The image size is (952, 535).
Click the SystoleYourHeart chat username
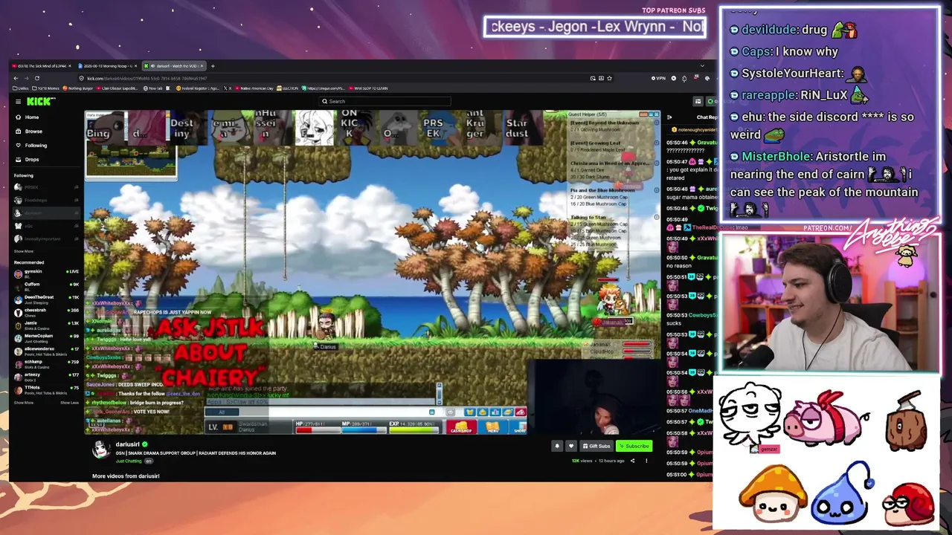(792, 74)
